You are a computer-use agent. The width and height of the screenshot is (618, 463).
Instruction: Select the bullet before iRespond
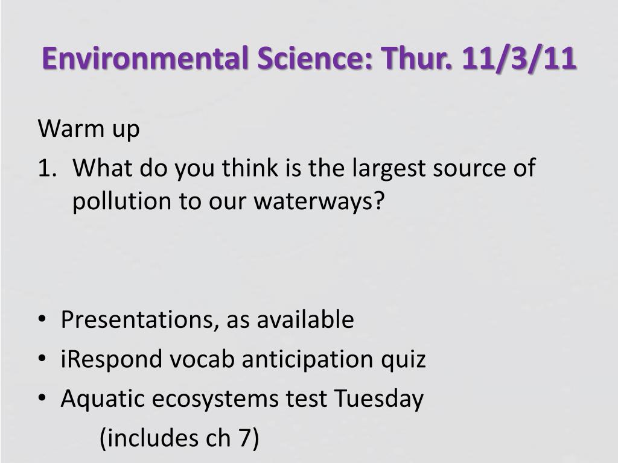tap(42, 358)
